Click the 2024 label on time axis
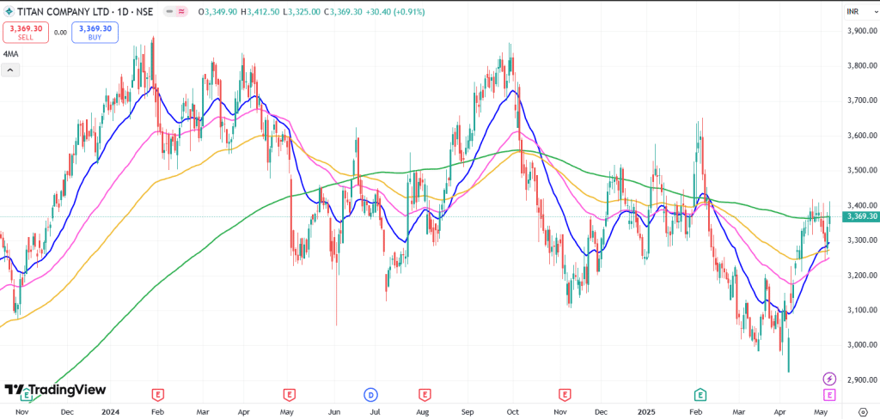The image size is (880, 419). point(109,411)
